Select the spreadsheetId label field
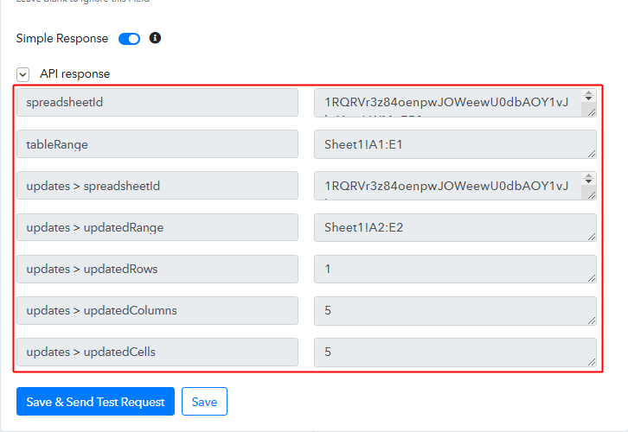The height and width of the screenshot is (432, 628). 157,103
